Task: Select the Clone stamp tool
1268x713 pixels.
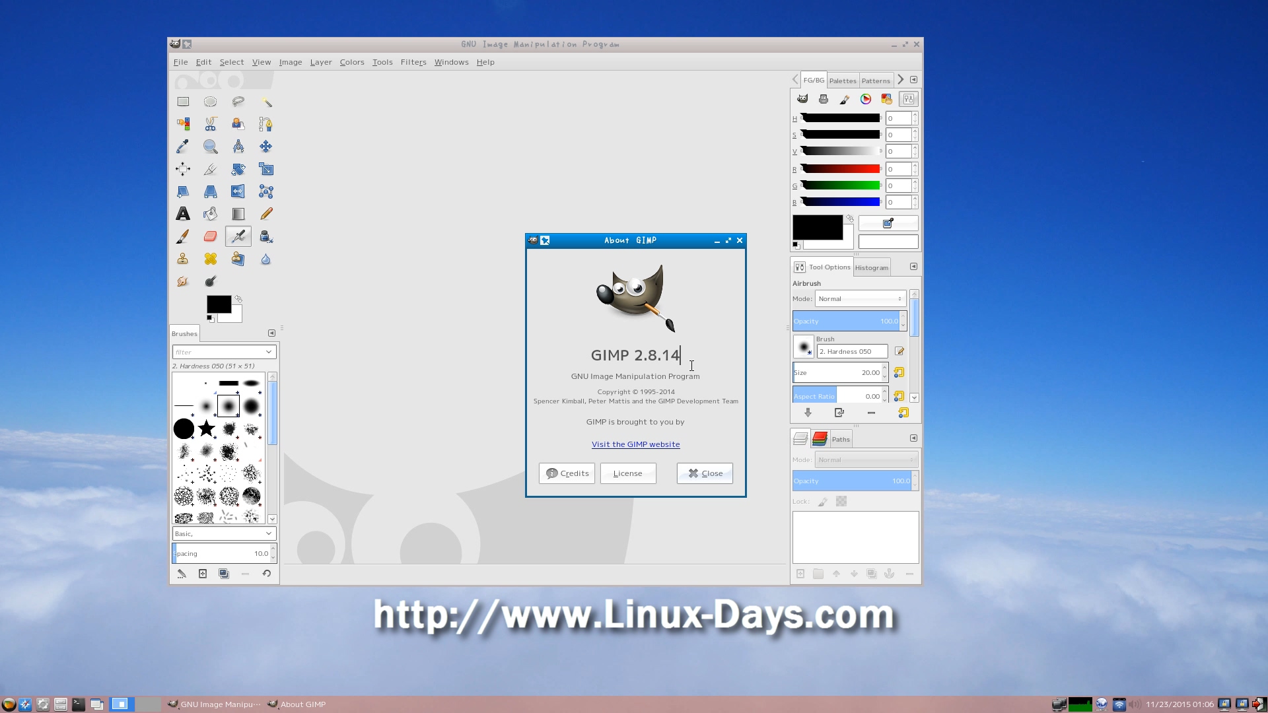Action: tap(183, 259)
